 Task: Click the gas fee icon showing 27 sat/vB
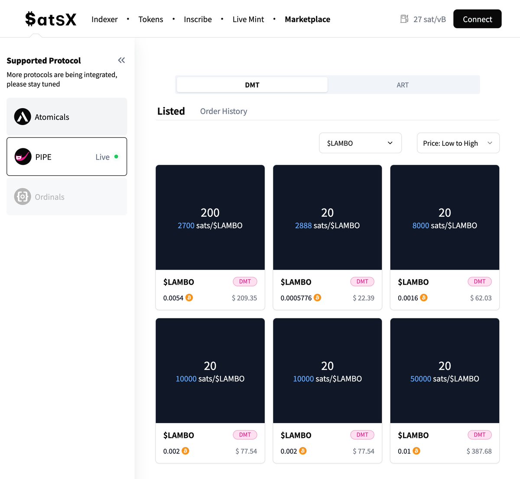(x=404, y=19)
